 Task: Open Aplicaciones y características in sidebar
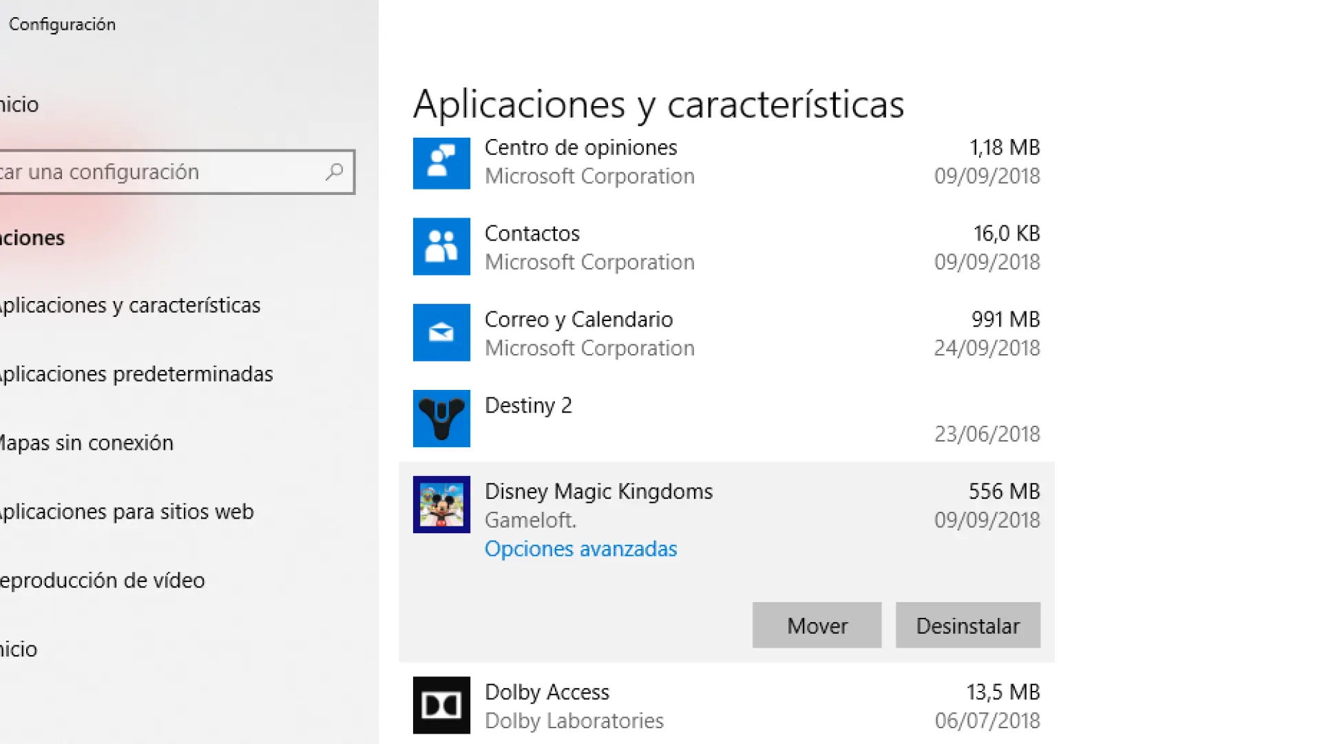coord(129,305)
